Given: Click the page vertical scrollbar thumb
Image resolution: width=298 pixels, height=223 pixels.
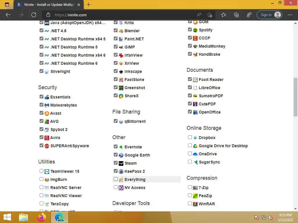Looking at the screenshot, I should click(x=295, y=97).
